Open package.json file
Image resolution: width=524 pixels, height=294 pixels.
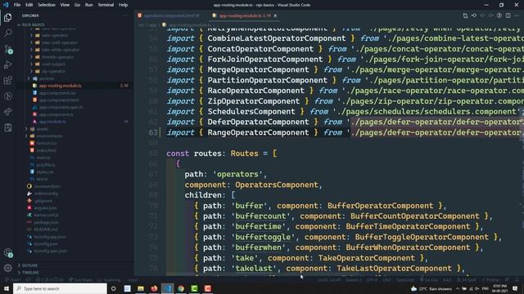pyautogui.click(x=46, y=222)
